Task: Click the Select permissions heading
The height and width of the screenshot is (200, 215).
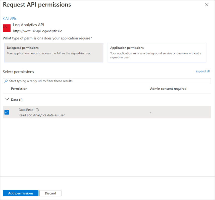Action: (18, 72)
